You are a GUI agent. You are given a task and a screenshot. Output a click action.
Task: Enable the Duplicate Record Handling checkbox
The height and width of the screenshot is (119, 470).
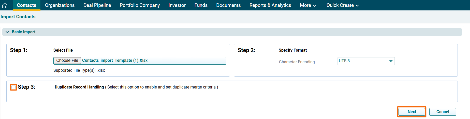tap(13, 87)
